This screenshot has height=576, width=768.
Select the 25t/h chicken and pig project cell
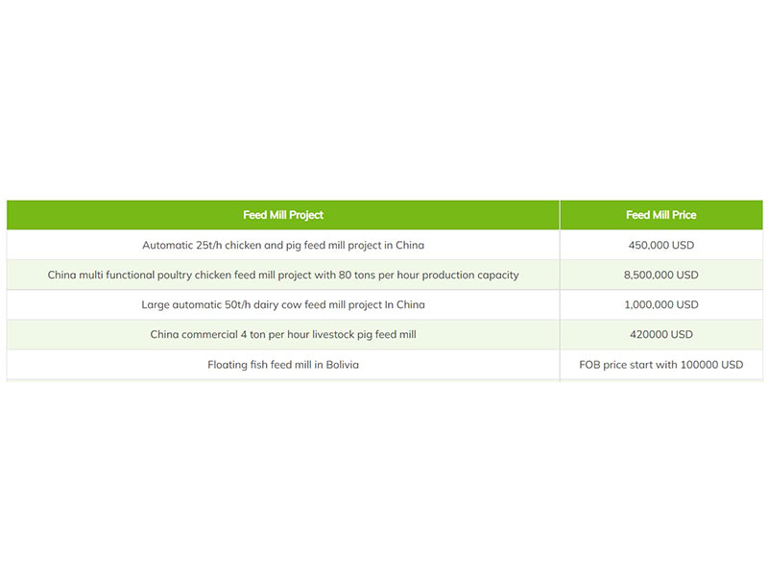(283, 245)
